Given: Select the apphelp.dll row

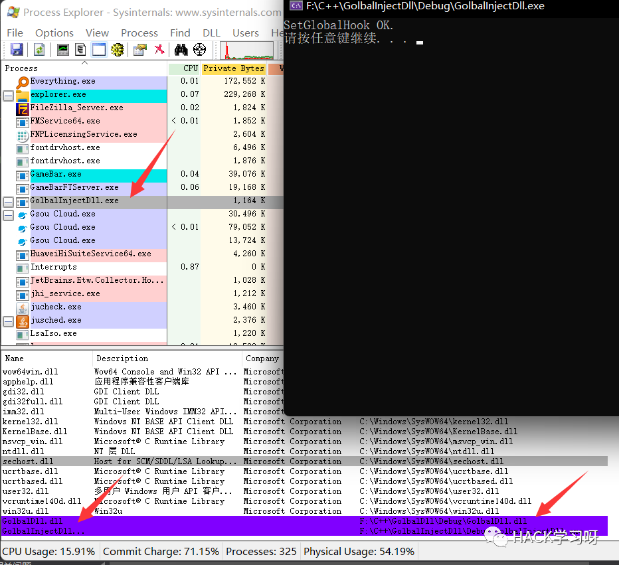Looking at the screenshot, I should point(142,382).
